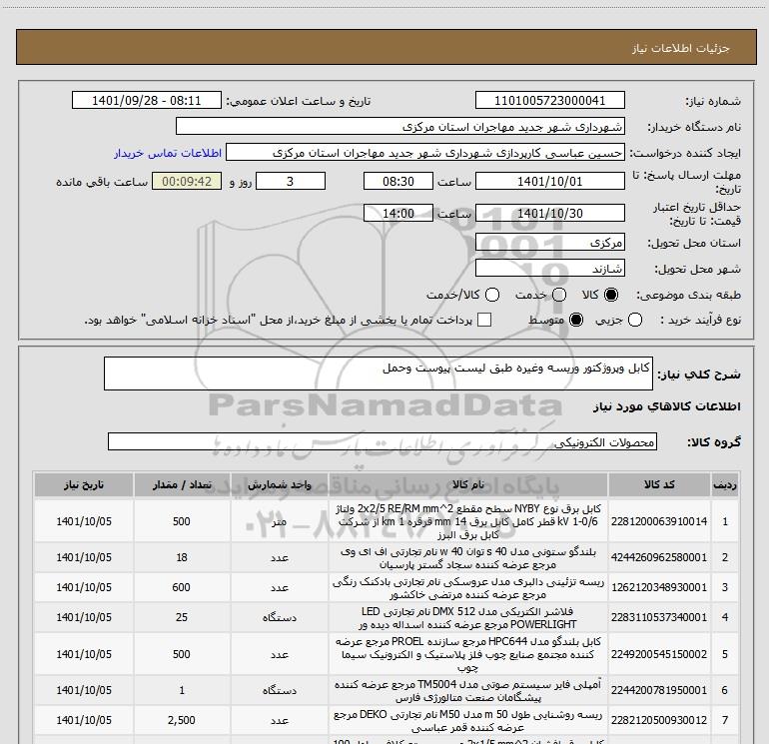This screenshot has width=769, height=744.
Task: Toggle the اسناد خزانه اسلامی payment checkbox
Action: [484, 321]
